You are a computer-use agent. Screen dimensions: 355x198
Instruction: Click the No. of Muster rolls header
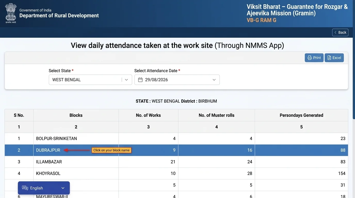click(x=216, y=115)
